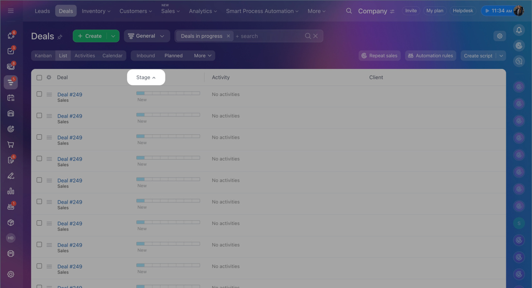Open the search magnifier in top bar
Screen dimensions: 532x288
pos(349,11)
